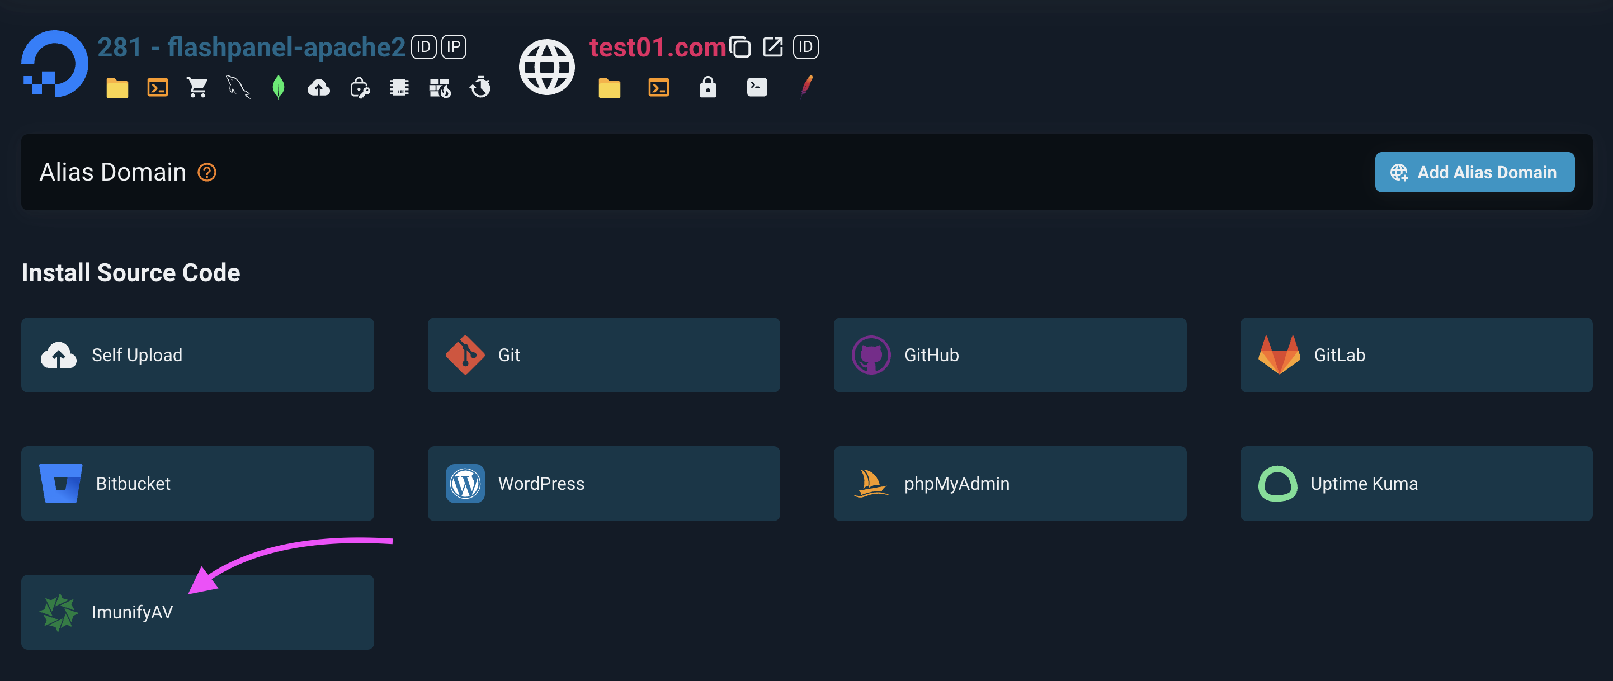Click the shopping cart icon
1613x681 pixels.
pos(197,88)
